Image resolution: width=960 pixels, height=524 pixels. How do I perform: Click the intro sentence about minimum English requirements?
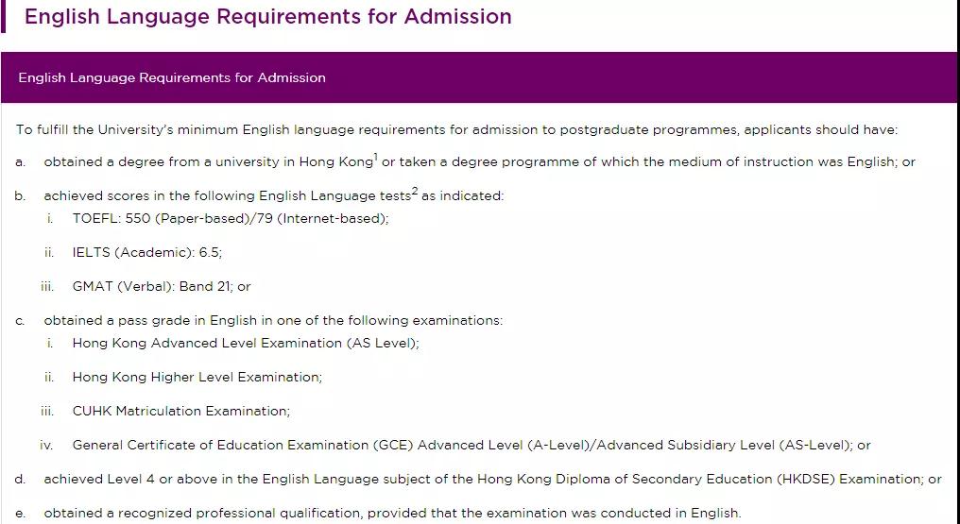[456, 129]
